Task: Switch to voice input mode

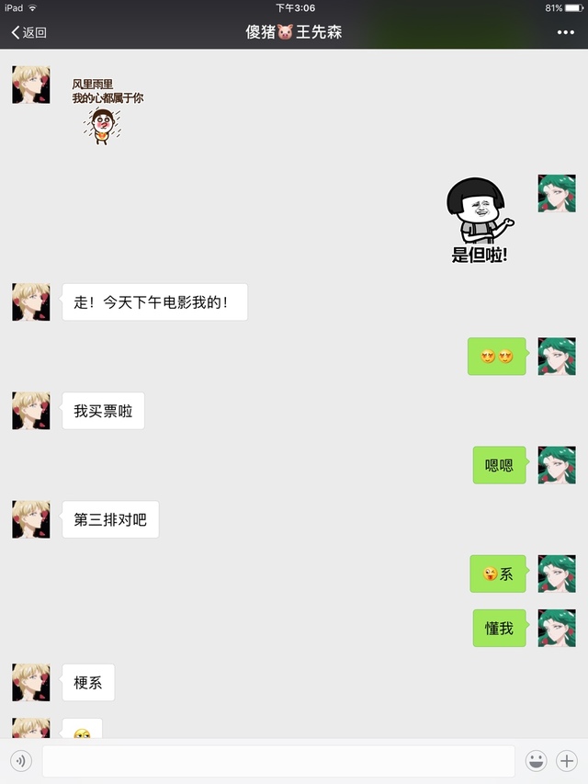Action: pyautogui.click(x=21, y=761)
